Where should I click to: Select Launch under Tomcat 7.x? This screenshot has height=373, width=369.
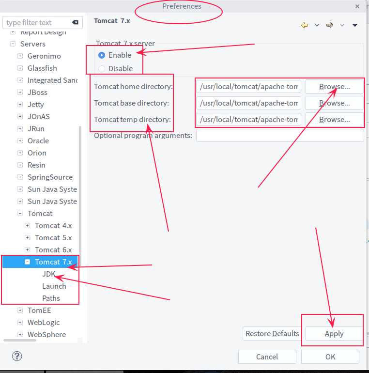(54, 286)
